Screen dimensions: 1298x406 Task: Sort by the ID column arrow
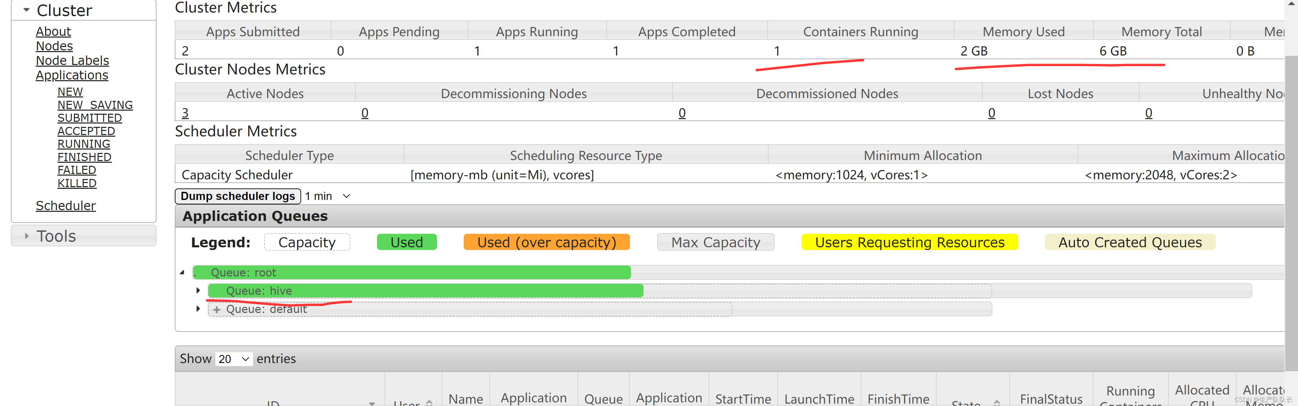coord(372,403)
